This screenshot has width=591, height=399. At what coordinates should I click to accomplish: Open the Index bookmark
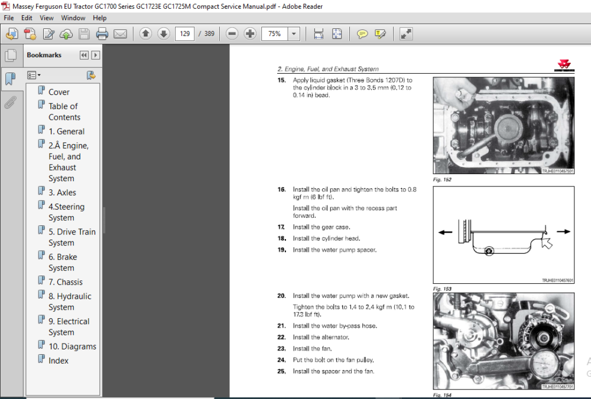(59, 361)
